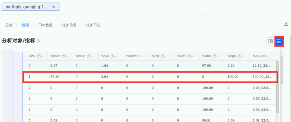This screenshot has height=122, width=291.
Task: Click the 97.80 %idle value
Action: coord(206,66)
